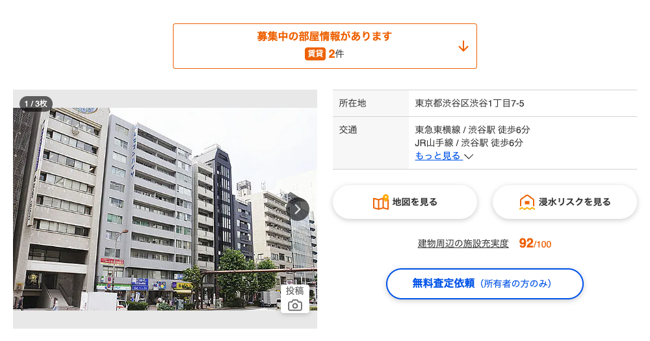650x341 pixels.
Task: Advance photo with next arrow button
Action: click(297, 209)
